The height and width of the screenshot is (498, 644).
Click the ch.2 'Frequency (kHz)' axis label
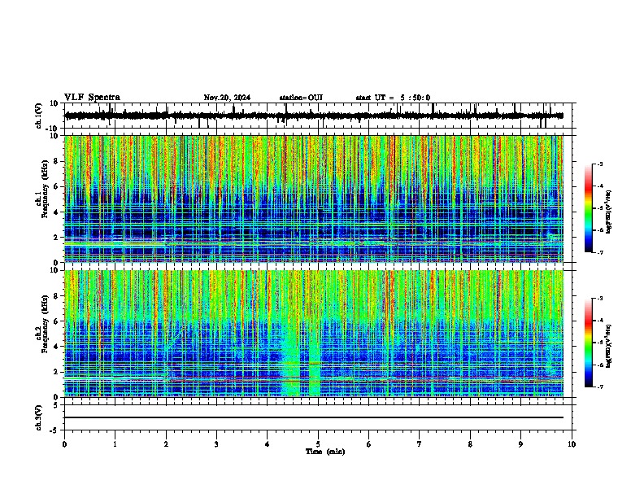45,324
